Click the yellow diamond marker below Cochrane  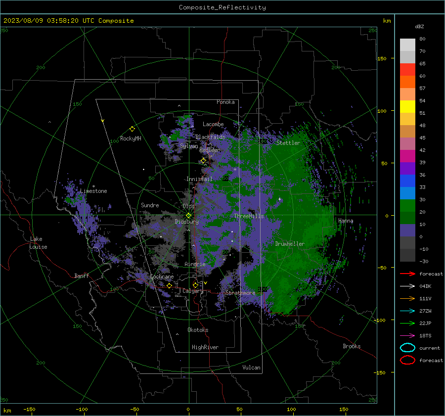click(169, 285)
